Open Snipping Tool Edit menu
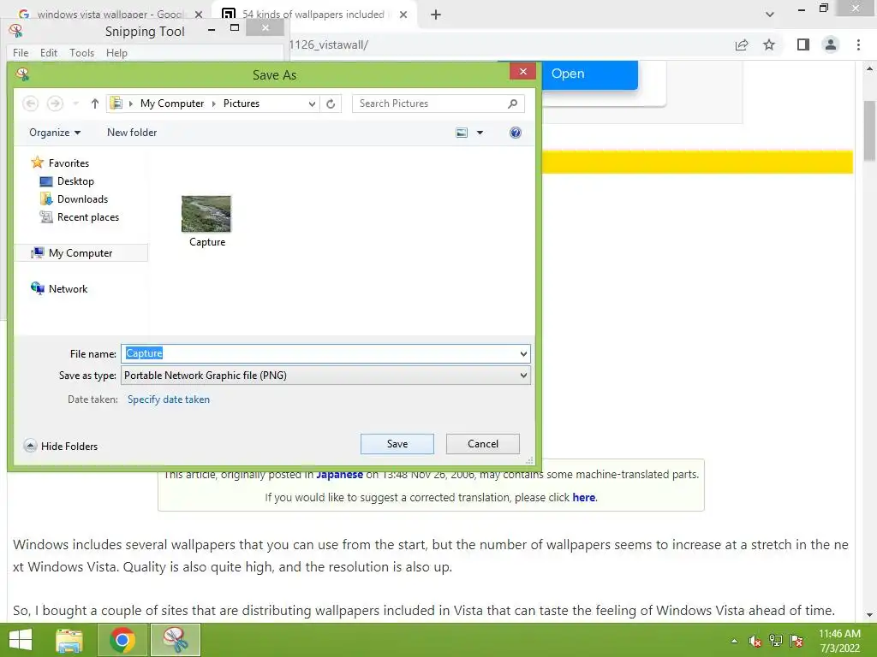 49,52
